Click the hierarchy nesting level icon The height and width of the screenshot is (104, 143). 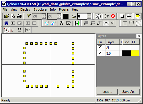(x=74, y=16)
